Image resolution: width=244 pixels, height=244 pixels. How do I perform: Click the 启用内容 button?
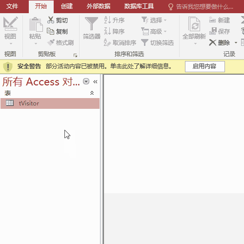[205, 66]
